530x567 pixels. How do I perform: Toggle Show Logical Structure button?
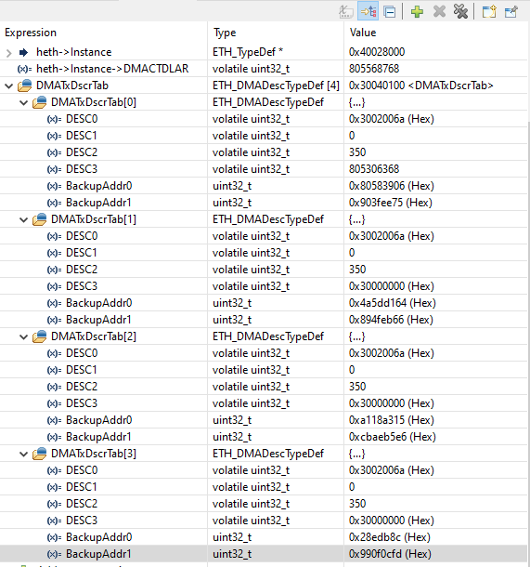[x=368, y=11]
